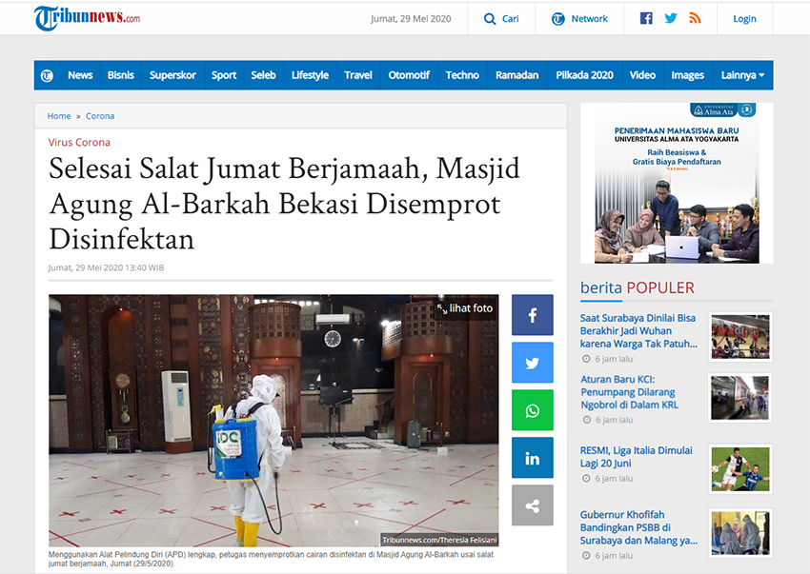Open the KRL train article thumbnail
This screenshot has width=810, height=574.
pyautogui.click(x=739, y=398)
